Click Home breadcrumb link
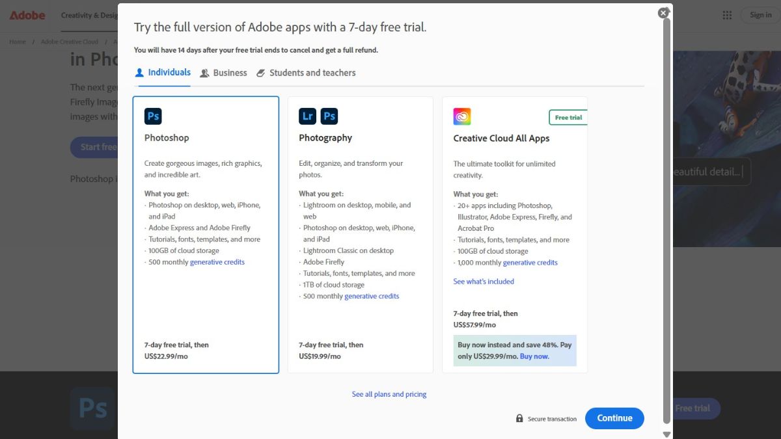The height and width of the screenshot is (439, 781). click(x=18, y=42)
